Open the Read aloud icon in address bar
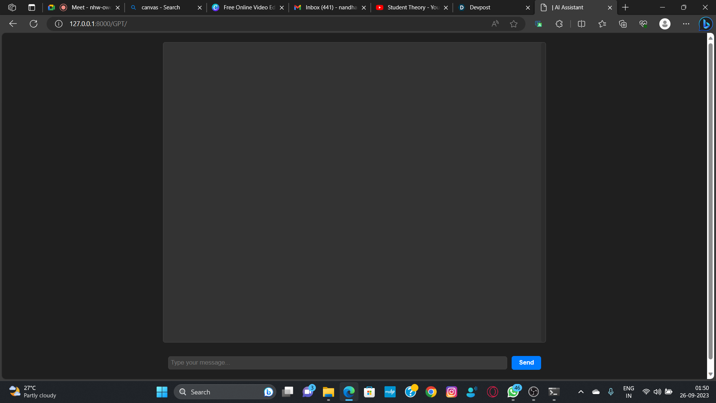 click(x=495, y=24)
